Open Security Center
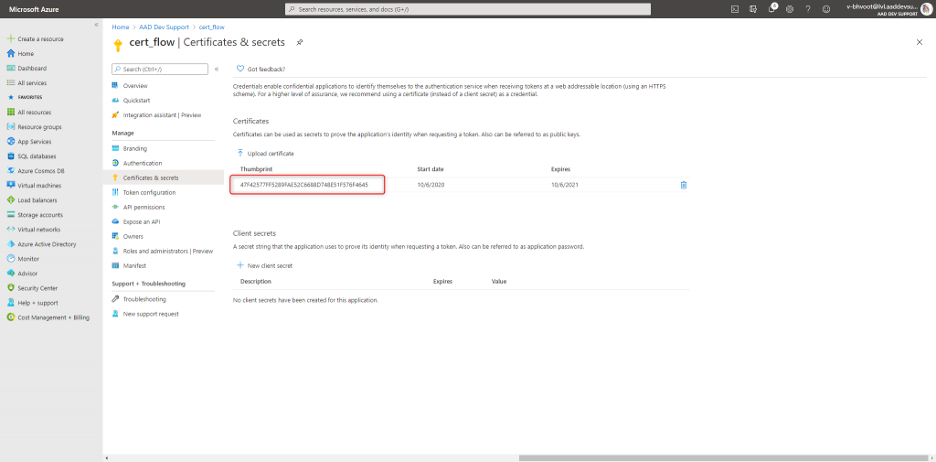The width and height of the screenshot is (936, 462). click(x=32, y=288)
